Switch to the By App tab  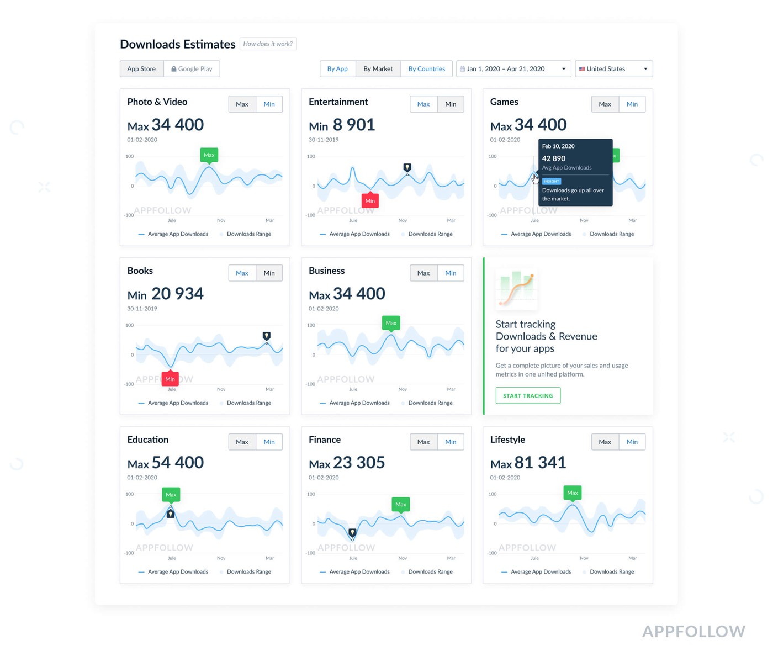click(337, 69)
